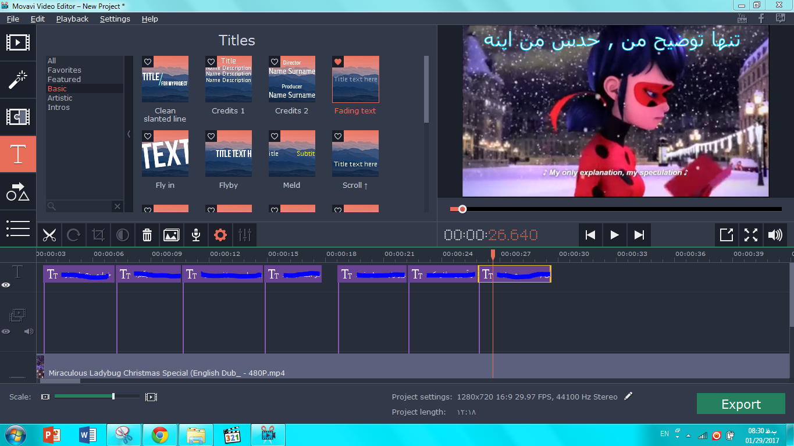Click the timeline horizontal scrollbar

click(60, 381)
